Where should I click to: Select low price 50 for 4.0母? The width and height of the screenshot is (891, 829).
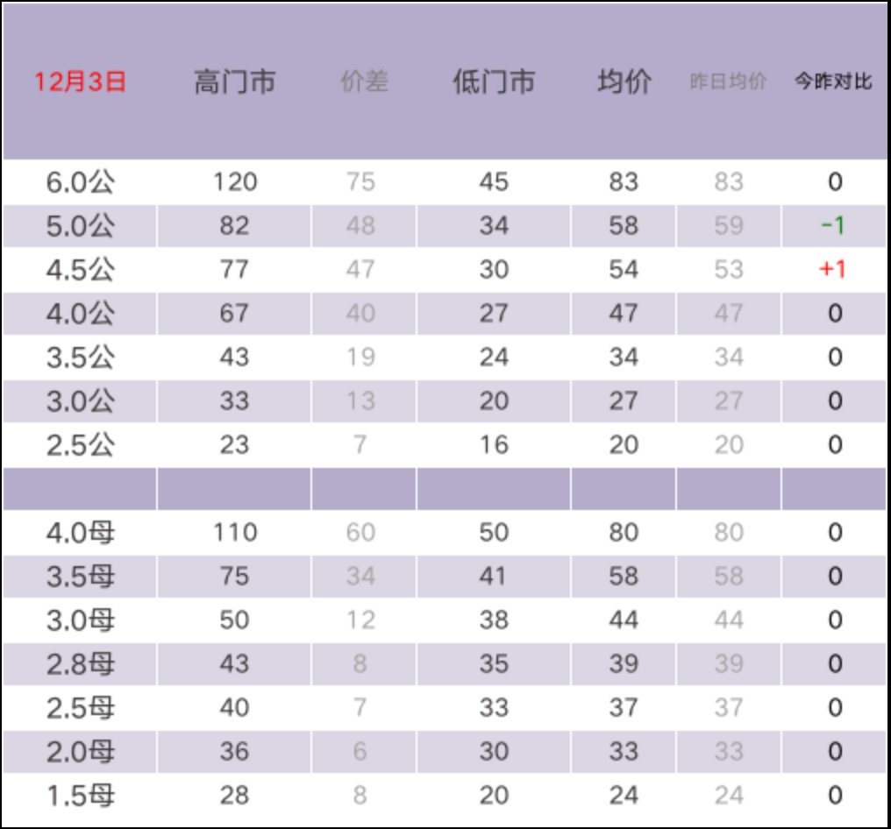click(494, 533)
